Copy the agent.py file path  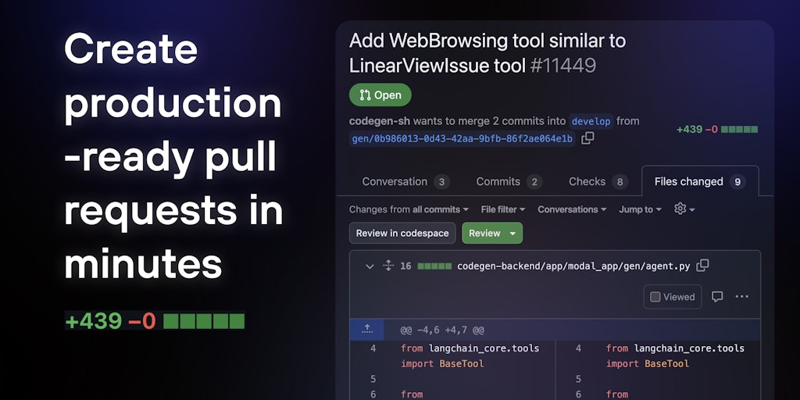703,266
